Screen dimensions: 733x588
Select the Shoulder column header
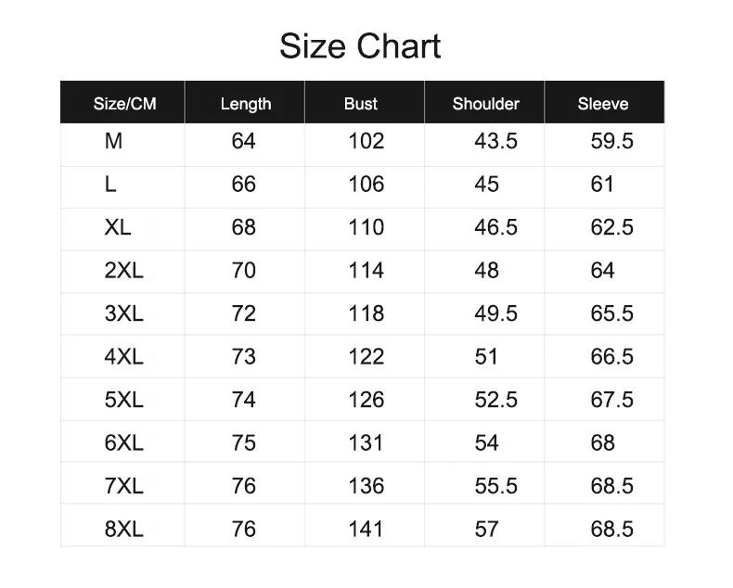(x=485, y=104)
